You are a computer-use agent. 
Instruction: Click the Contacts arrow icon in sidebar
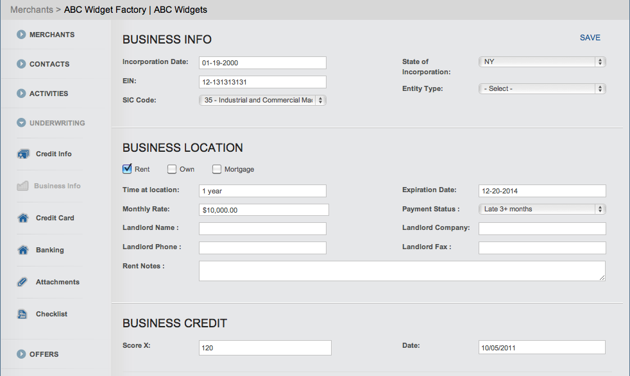point(21,64)
